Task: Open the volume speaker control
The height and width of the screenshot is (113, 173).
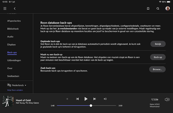Action: (167, 100)
